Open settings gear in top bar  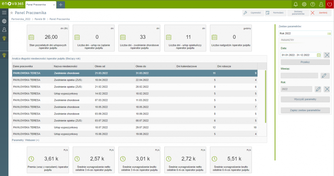click(304, 4)
